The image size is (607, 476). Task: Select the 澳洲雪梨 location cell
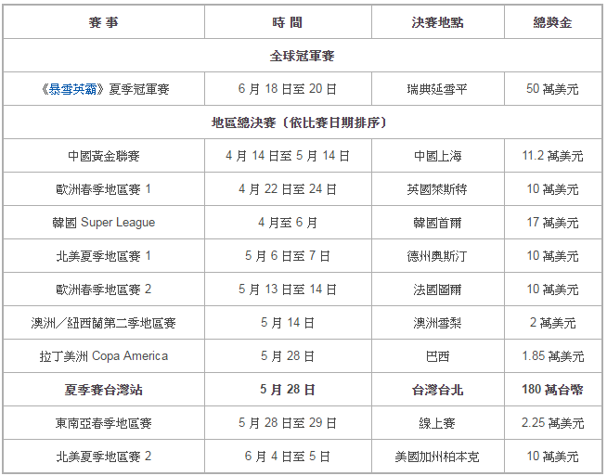[x=437, y=323]
